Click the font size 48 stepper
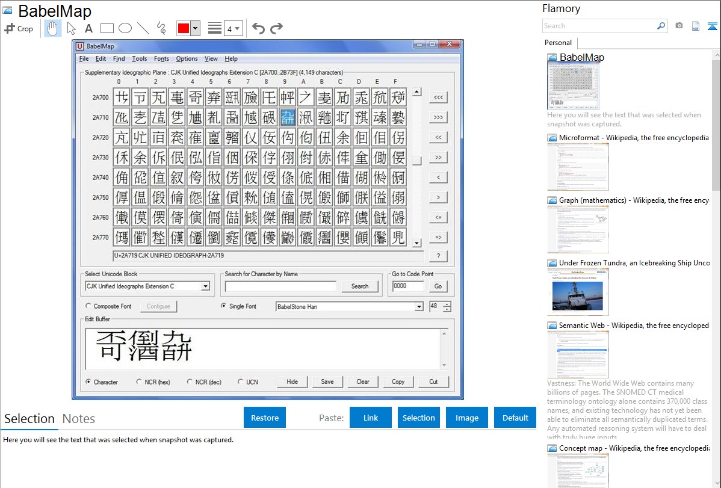This screenshot has width=721, height=488. [x=447, y=307]
